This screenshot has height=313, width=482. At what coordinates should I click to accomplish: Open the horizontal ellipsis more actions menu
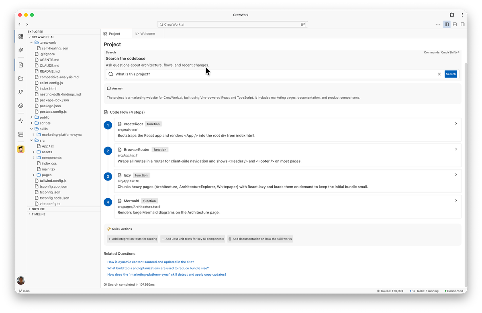tap(438, 24)
